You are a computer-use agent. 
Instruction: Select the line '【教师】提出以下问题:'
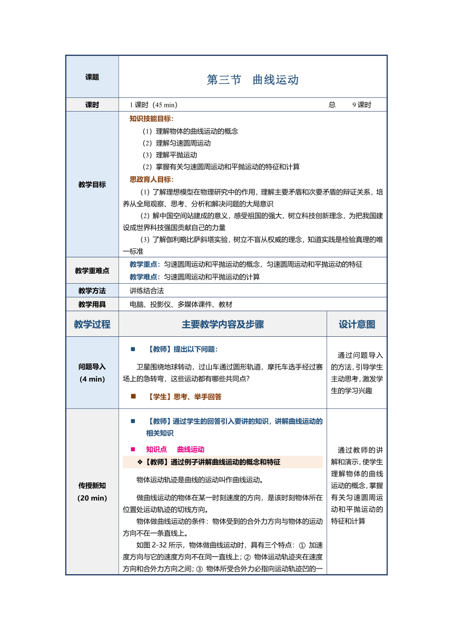pos(182,349)
